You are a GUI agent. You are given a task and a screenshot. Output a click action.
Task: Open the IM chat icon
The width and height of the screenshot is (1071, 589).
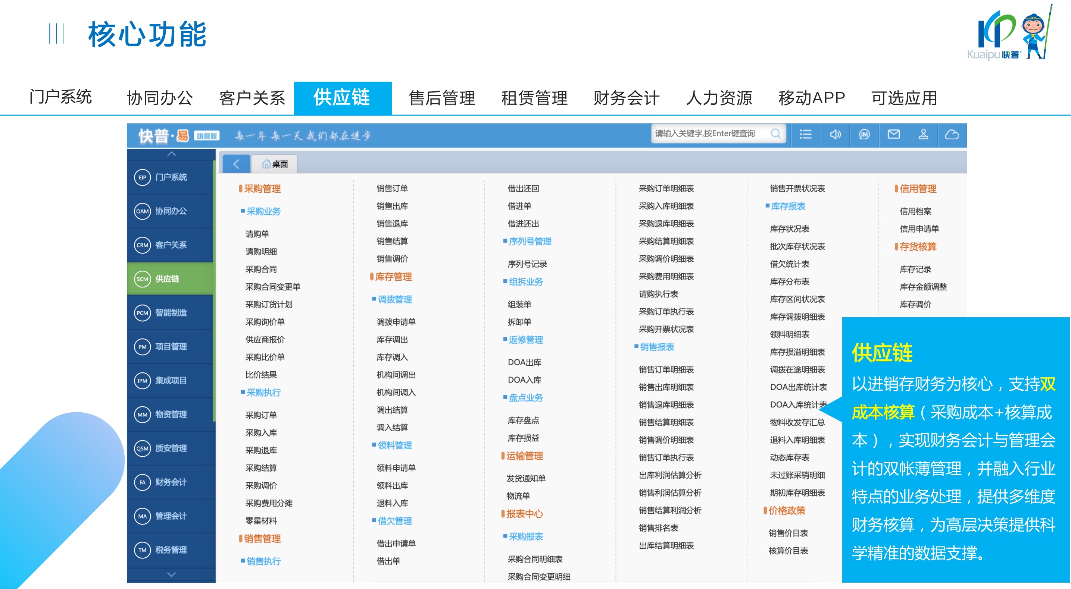click(x=864, y=134)
